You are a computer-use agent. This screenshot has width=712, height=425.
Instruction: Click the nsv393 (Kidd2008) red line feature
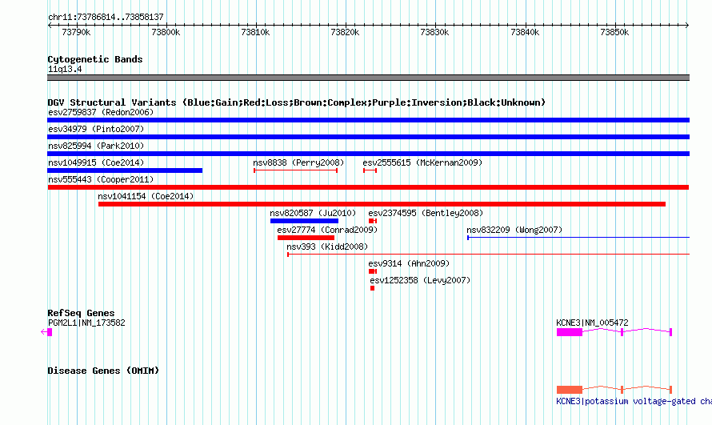(489, 255)
